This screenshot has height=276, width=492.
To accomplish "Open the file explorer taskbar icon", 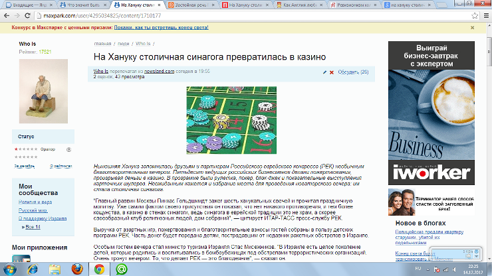I will (x=54, y=269).
